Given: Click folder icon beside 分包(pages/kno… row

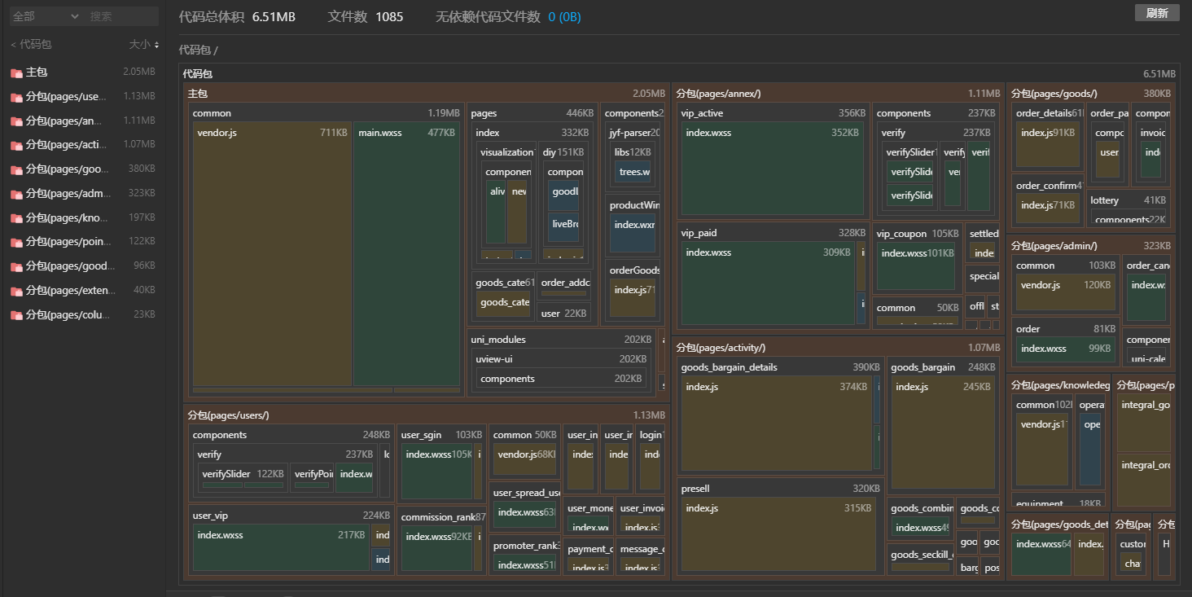Looking at the screenshot, I should 16,218.
